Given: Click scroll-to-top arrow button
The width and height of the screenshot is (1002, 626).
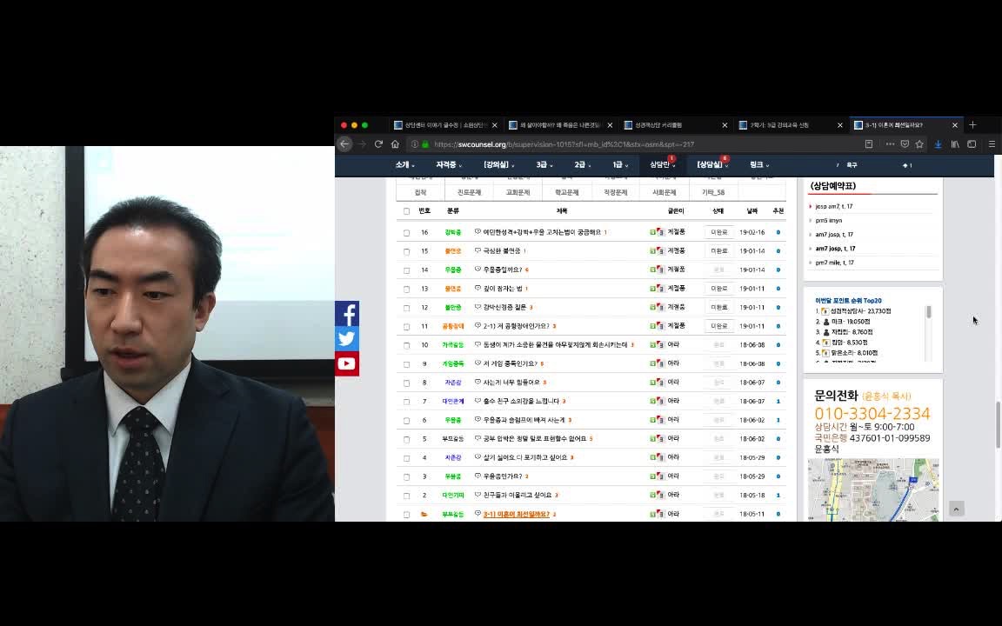Looking at the screenshot, I should tap(956, 509).
